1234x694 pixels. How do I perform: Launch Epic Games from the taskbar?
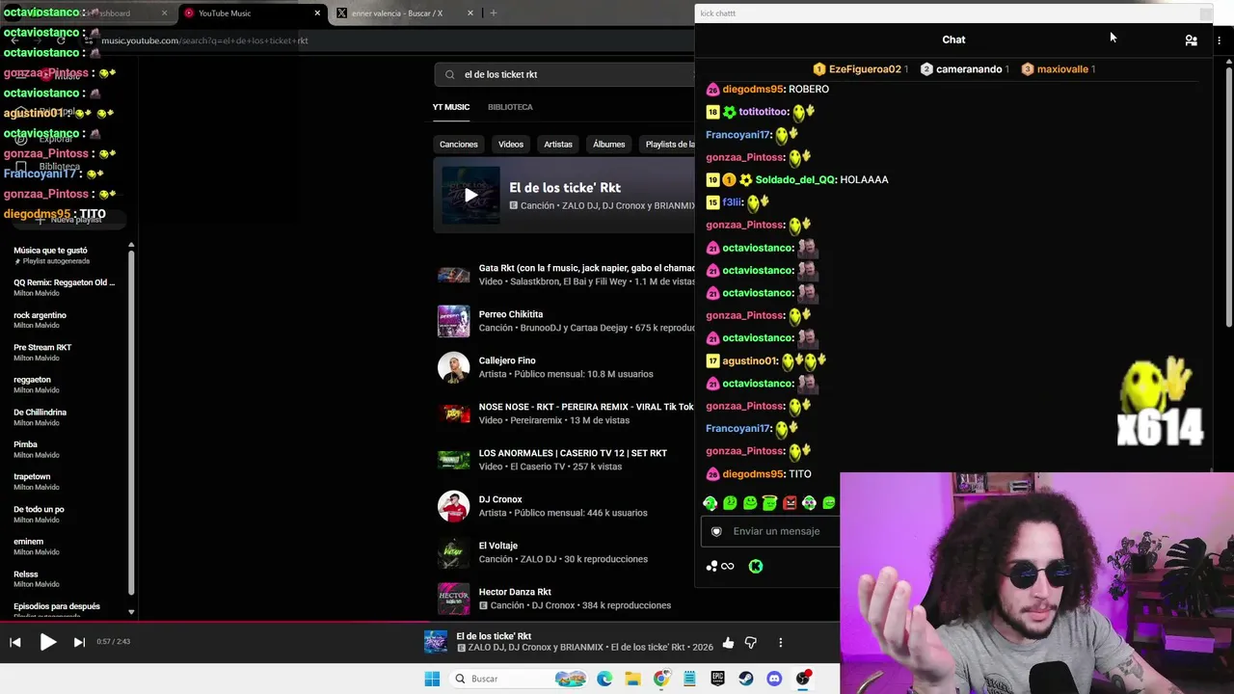coord(717,679)
